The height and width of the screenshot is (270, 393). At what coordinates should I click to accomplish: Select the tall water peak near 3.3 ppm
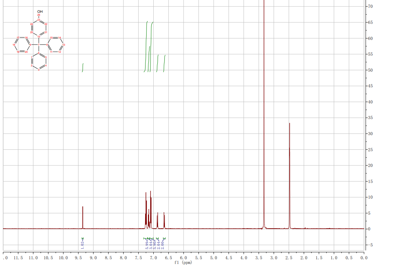click(264, 107)
